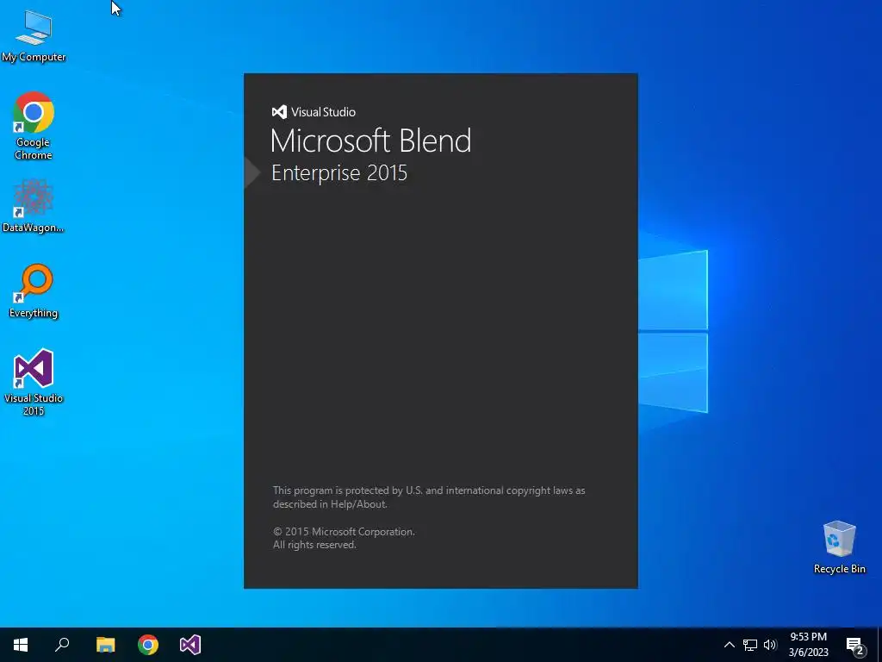Open the My Computer desktop icon
Viewport: 882px width, 662px height.
(x=34, y=35)
